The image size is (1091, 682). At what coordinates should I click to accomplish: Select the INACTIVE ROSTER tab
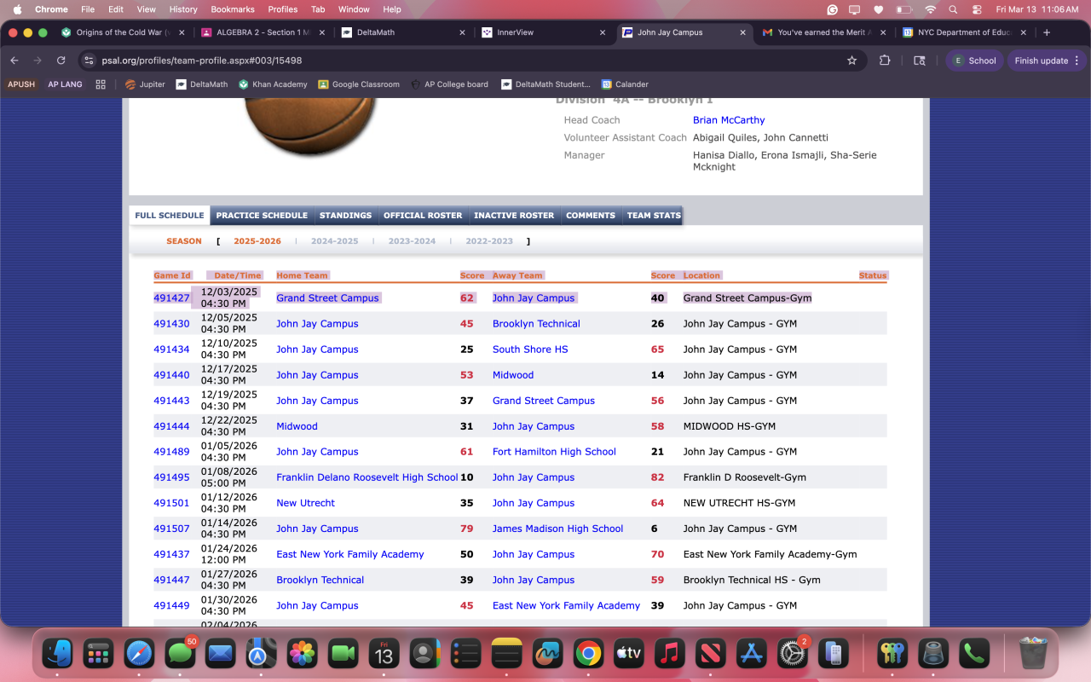[x=514, y=216]
